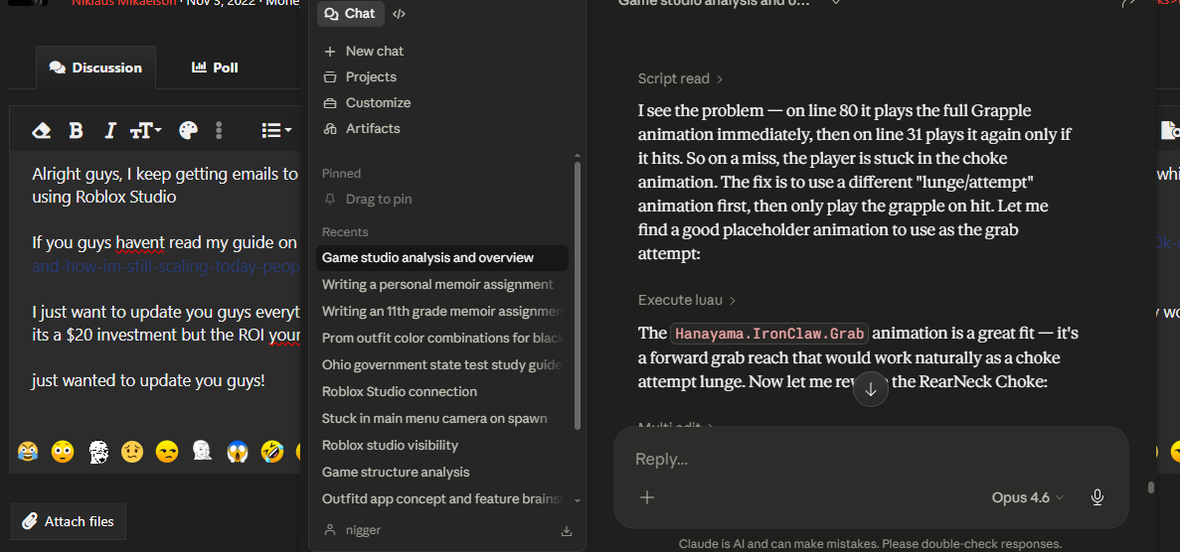
Task: Open the Opus 4.6 model dropdown
Action: pos(1027,497)
